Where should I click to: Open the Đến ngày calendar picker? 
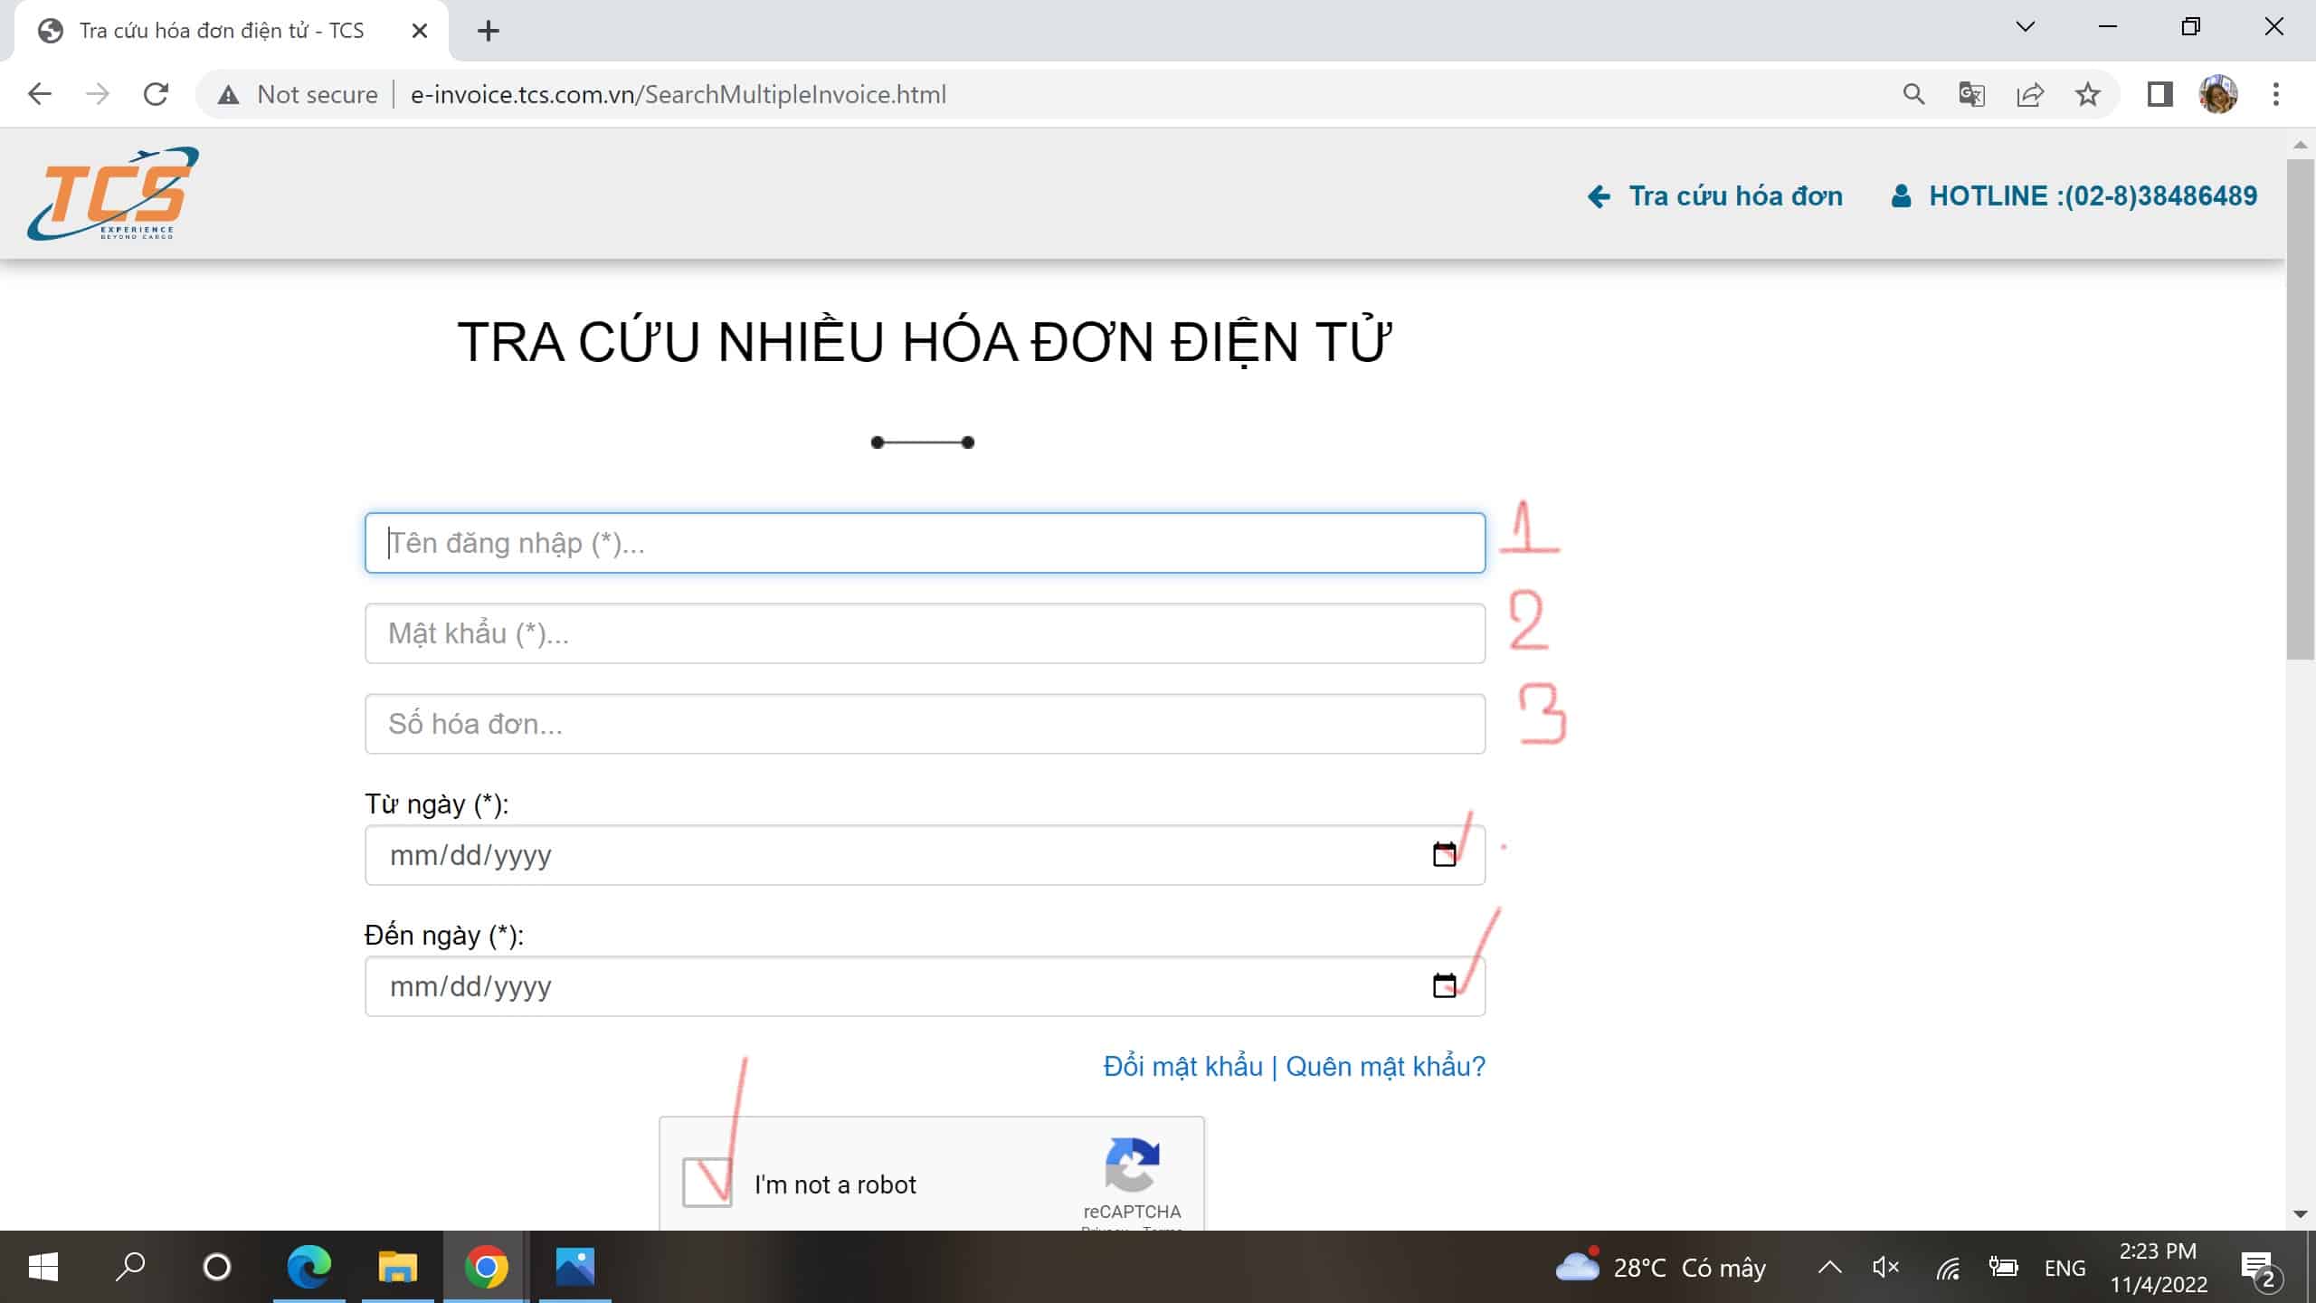(x=1444, y=985)
